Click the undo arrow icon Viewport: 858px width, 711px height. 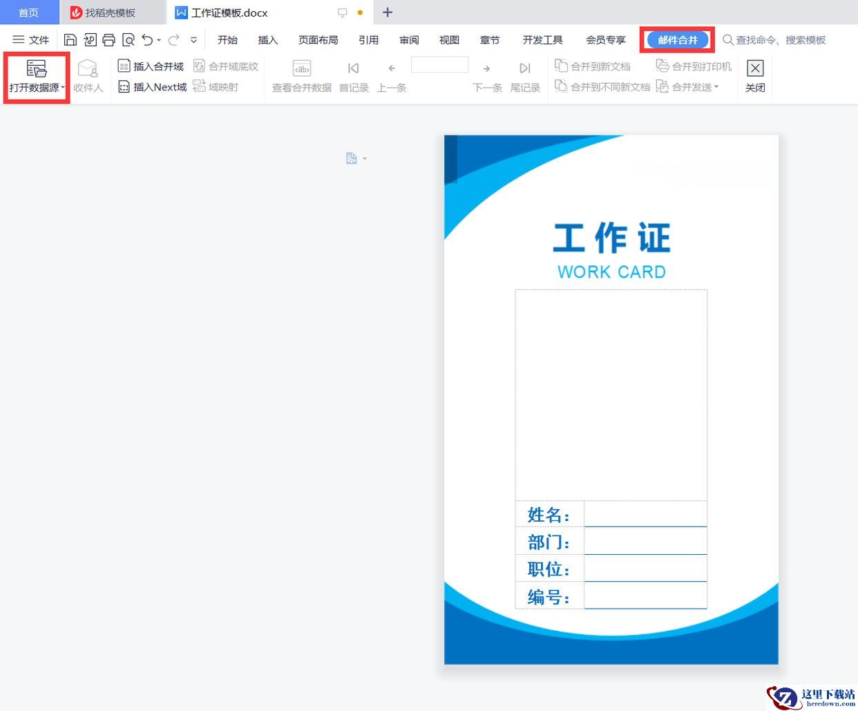point(147,40)
